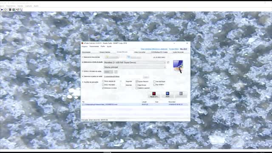Viewport: 272px width, 153px height.
Task: Open the Microfone USB PnP Sound Device dropdown
Action: 135,62
